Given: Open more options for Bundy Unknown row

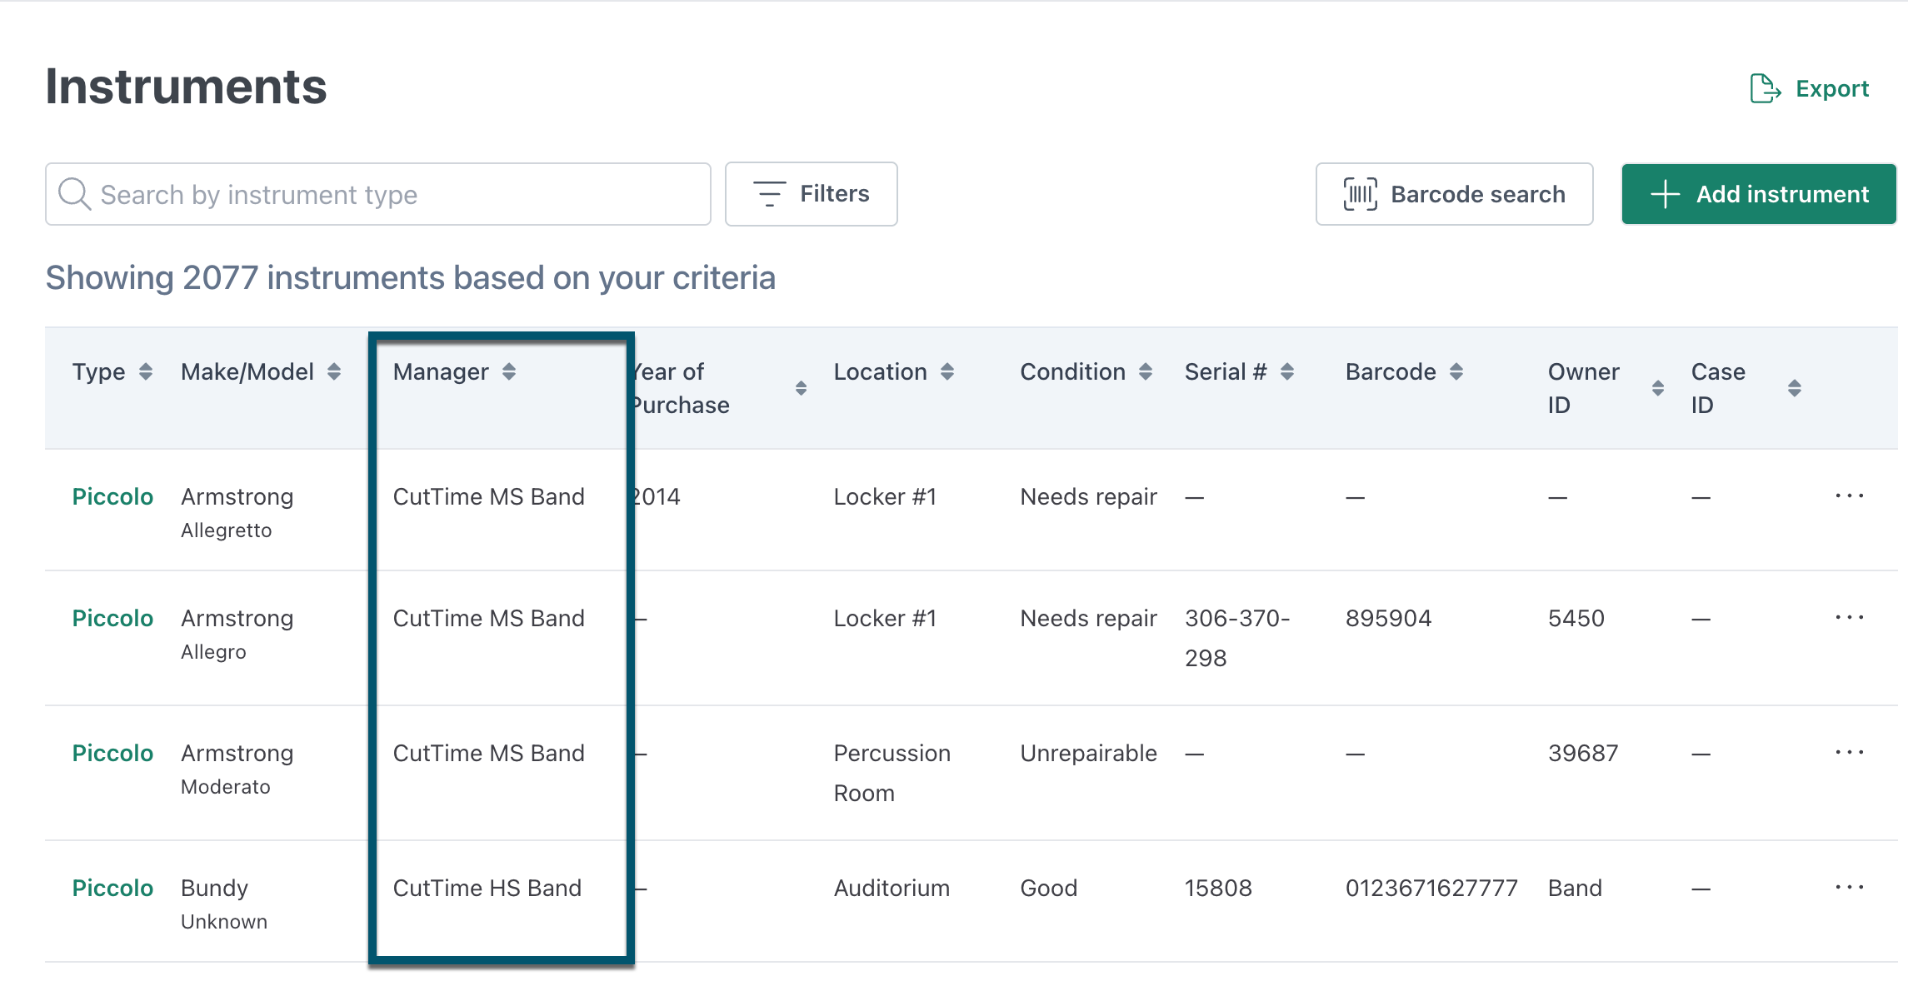Looking at the screenshot, I should [x=1849, y=888].
